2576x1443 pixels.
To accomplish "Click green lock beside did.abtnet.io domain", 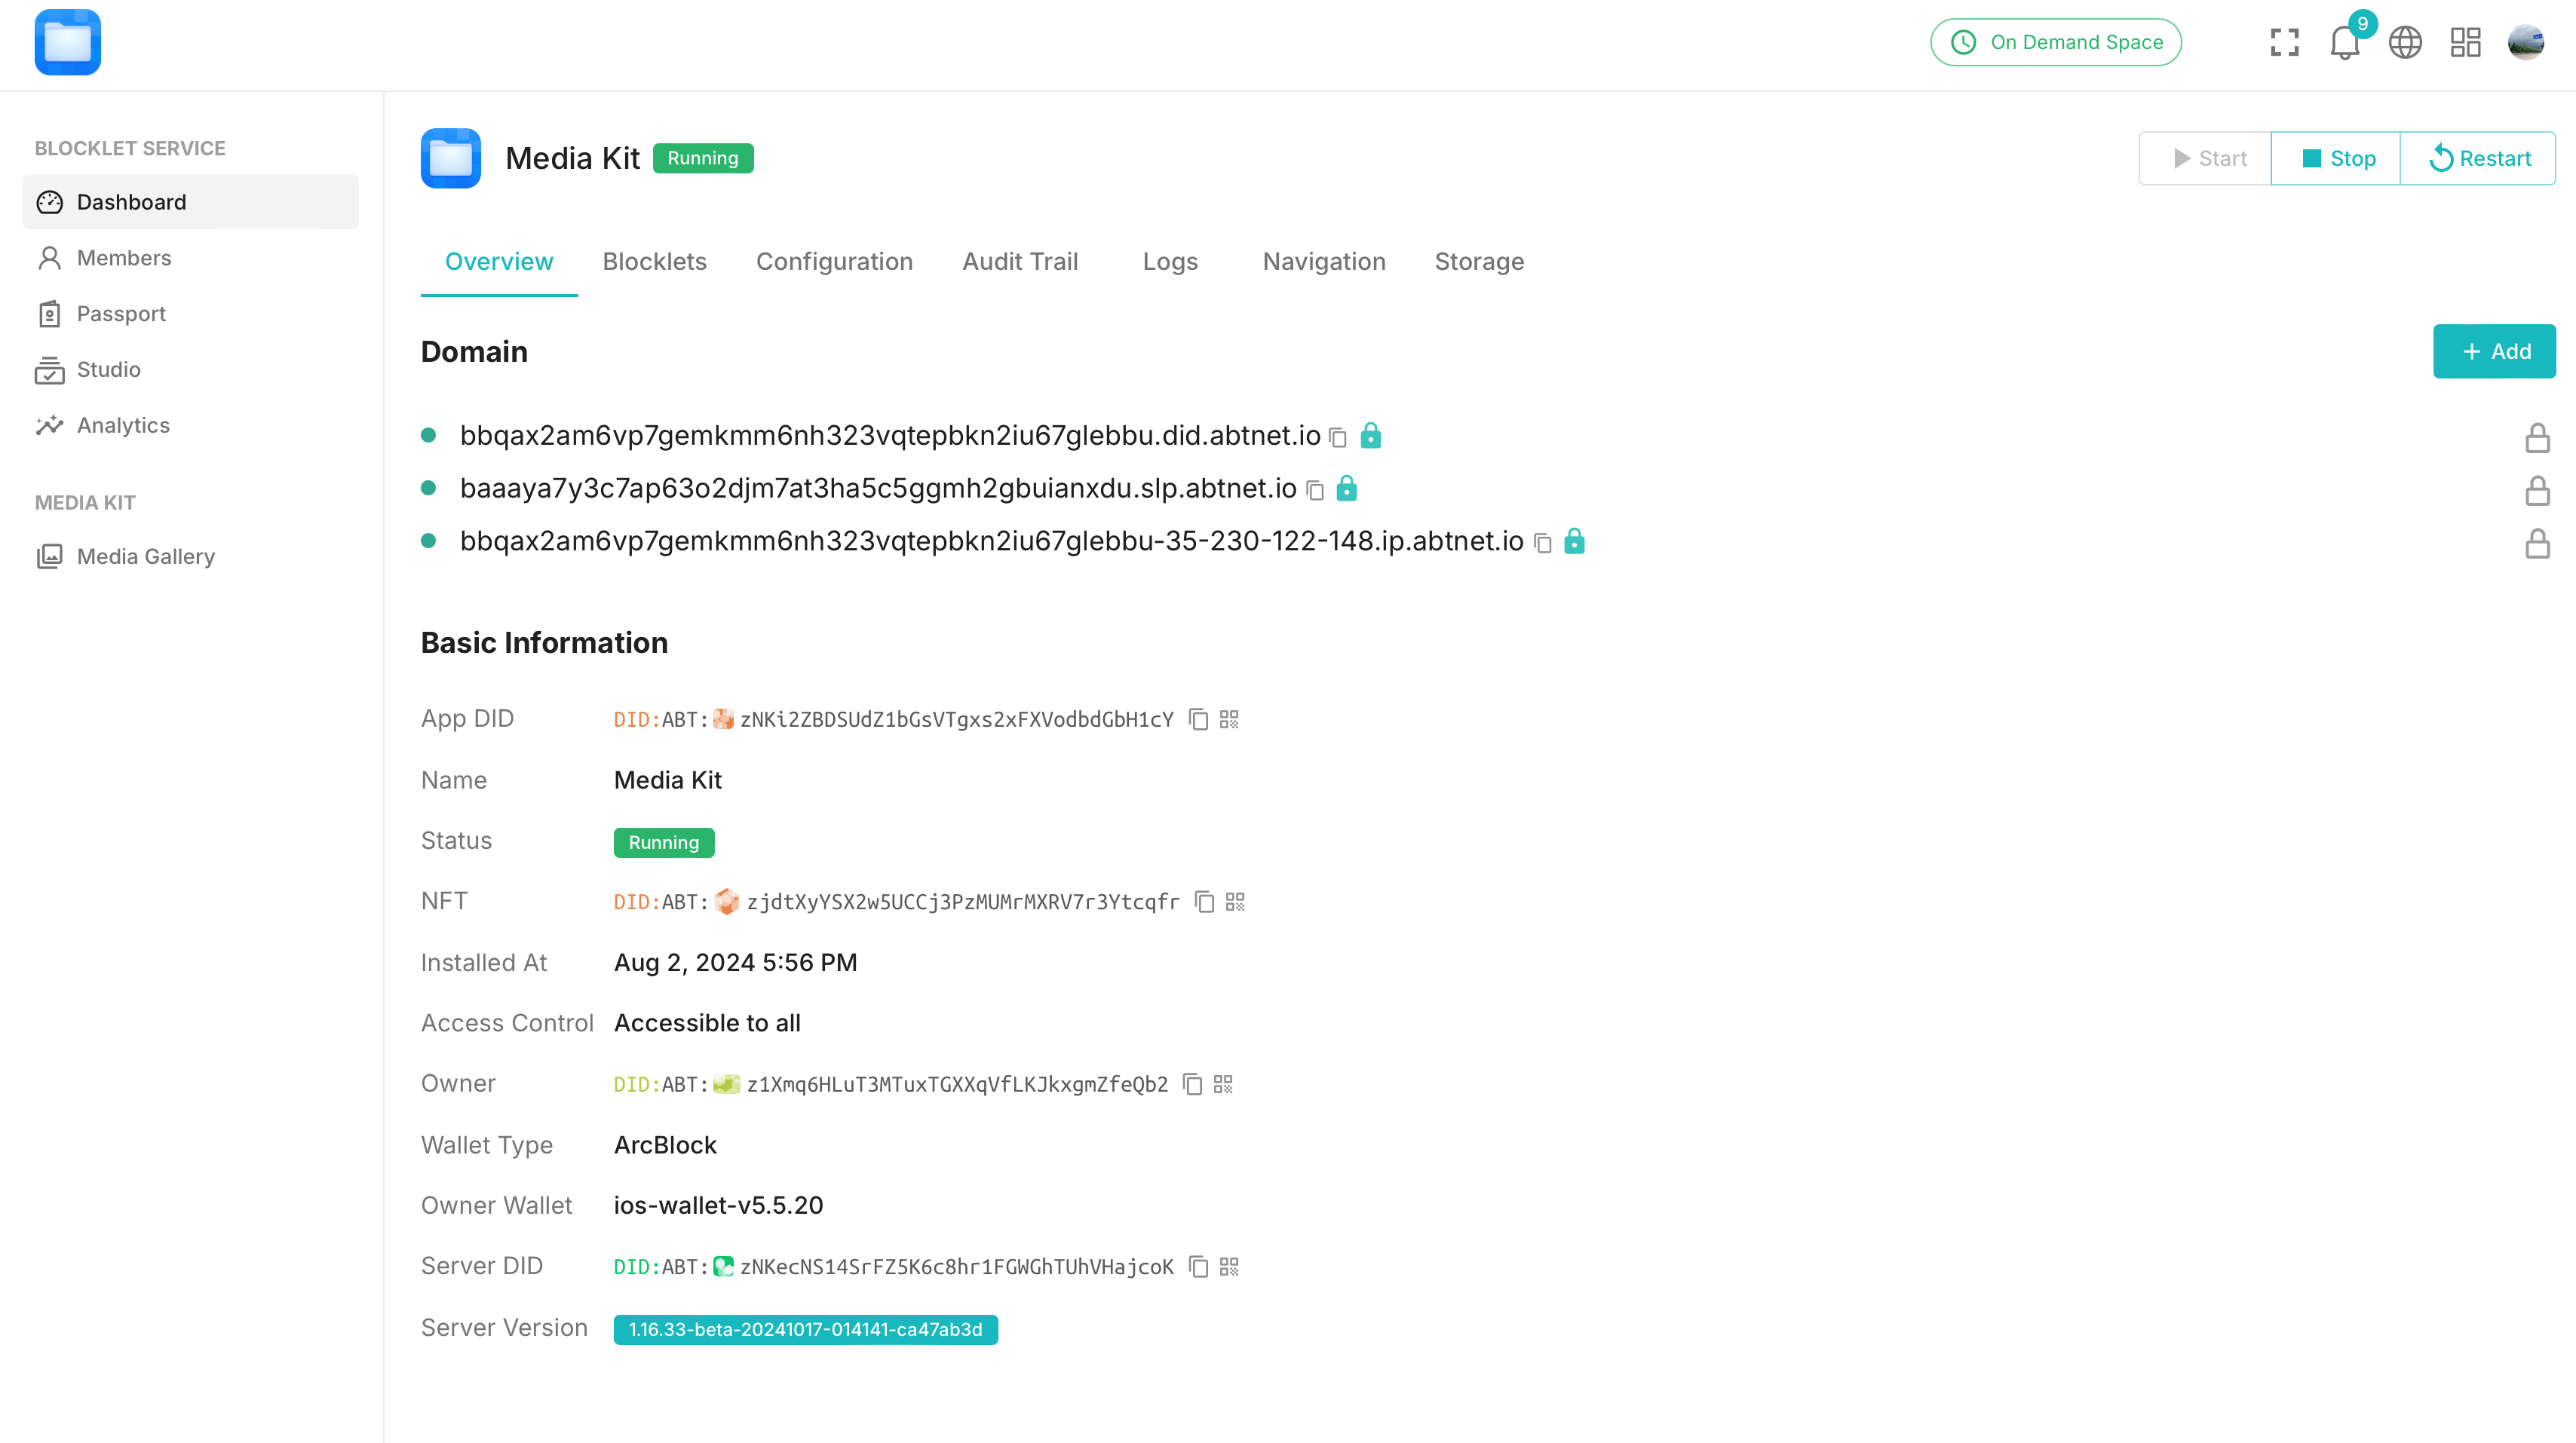I will (x=1371, y=435).
